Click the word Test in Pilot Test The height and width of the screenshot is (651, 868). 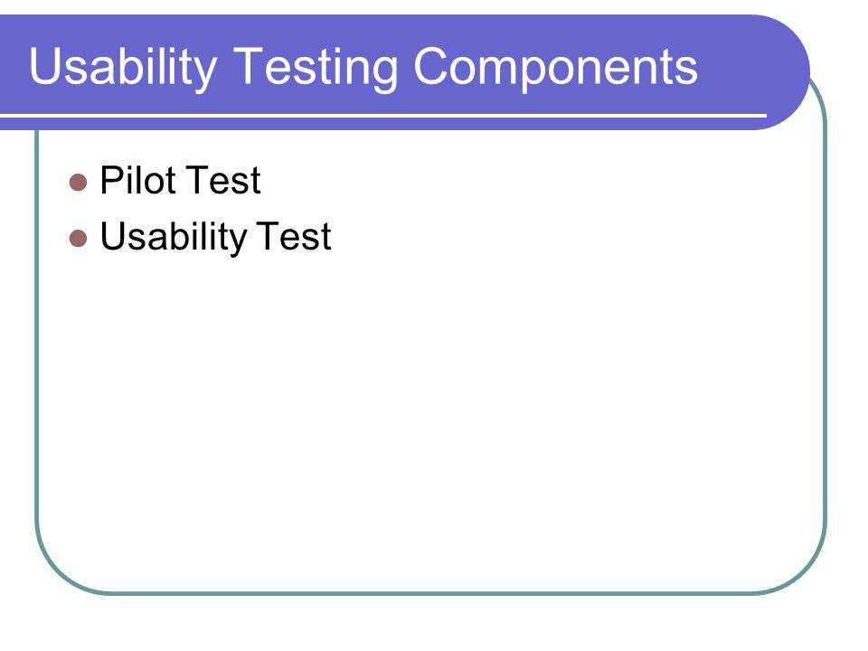pyautogui.click(x=224, y=181)
